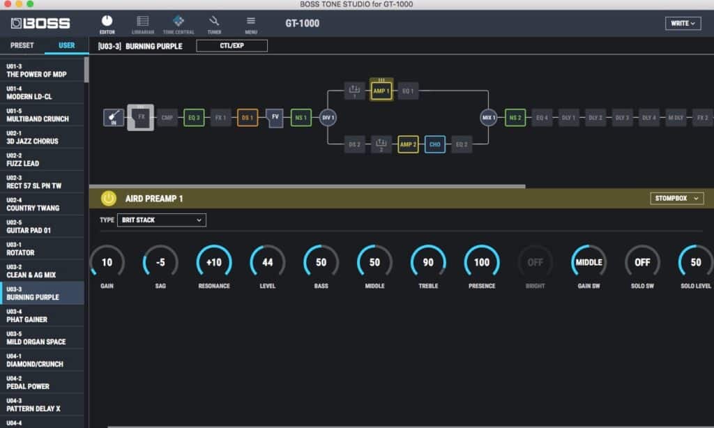Image resolution: width=714 pixels, height=428 pixels.
Task: Select the DLY 2 delay block
Action: pyautogui.click(x=595, y=118)
